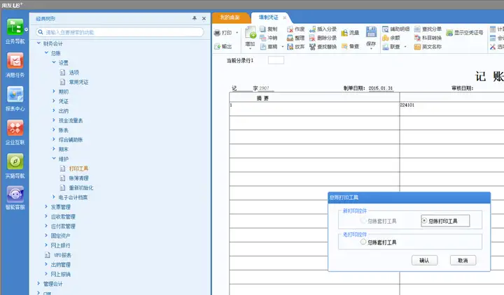Click the 删除分录 toolbar icon
This screenshot has height=295, width=504.
tap(312, 38)
